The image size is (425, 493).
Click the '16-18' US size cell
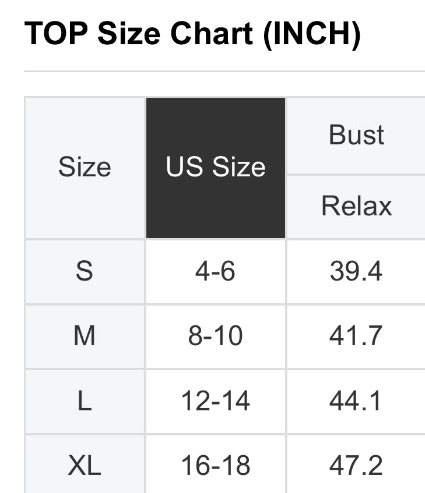point(216,466)
